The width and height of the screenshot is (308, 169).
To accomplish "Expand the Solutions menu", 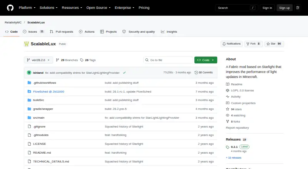I will pos(49,8).
